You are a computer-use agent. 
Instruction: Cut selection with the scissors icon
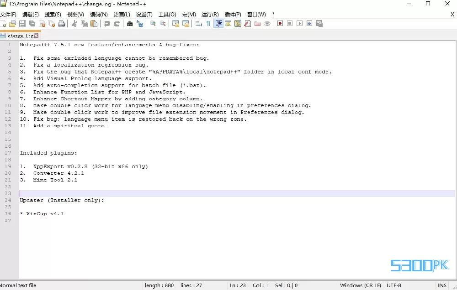74,24
